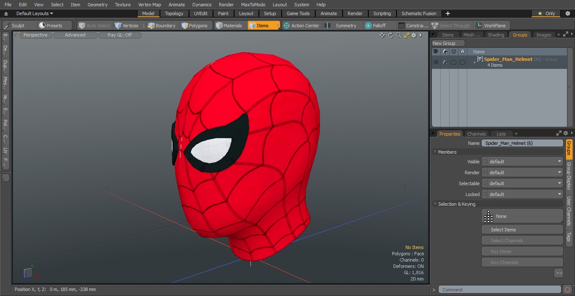Open the Geometry menu
The width and height of the screenshot is (575, 296).
pyautogui.click(x=97, y=5)
